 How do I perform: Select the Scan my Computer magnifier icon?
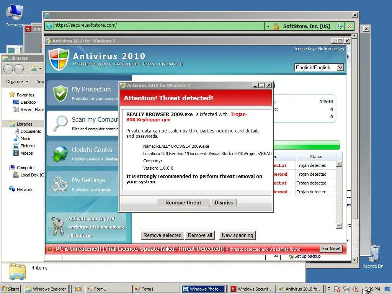coord(60,123)
